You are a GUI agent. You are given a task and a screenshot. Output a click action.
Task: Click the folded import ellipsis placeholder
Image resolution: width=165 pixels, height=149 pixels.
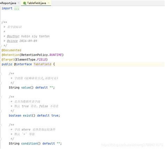coord(17,8)
